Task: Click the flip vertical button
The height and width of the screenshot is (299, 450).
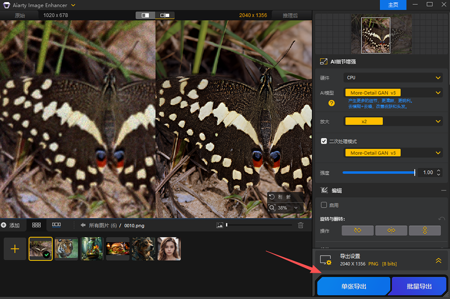Action: click(425, 231)
